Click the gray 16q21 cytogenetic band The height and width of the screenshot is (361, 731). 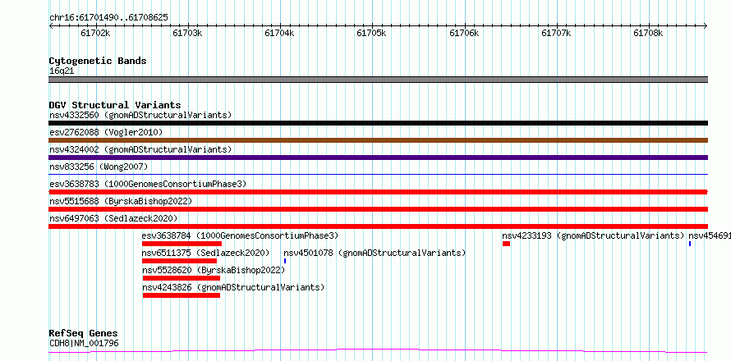tap(378, 80)
